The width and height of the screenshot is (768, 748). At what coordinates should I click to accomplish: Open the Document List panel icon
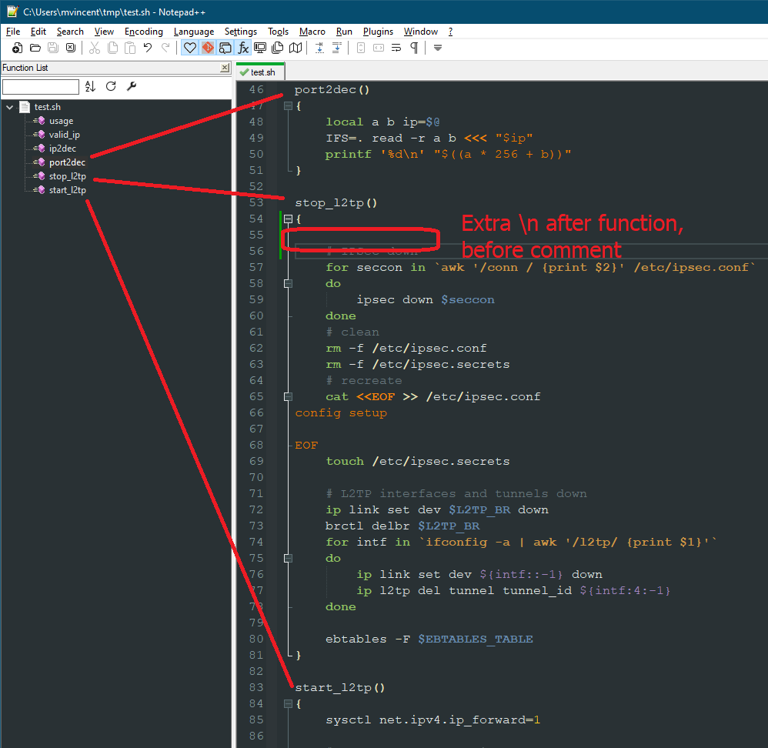coord(278,48)
